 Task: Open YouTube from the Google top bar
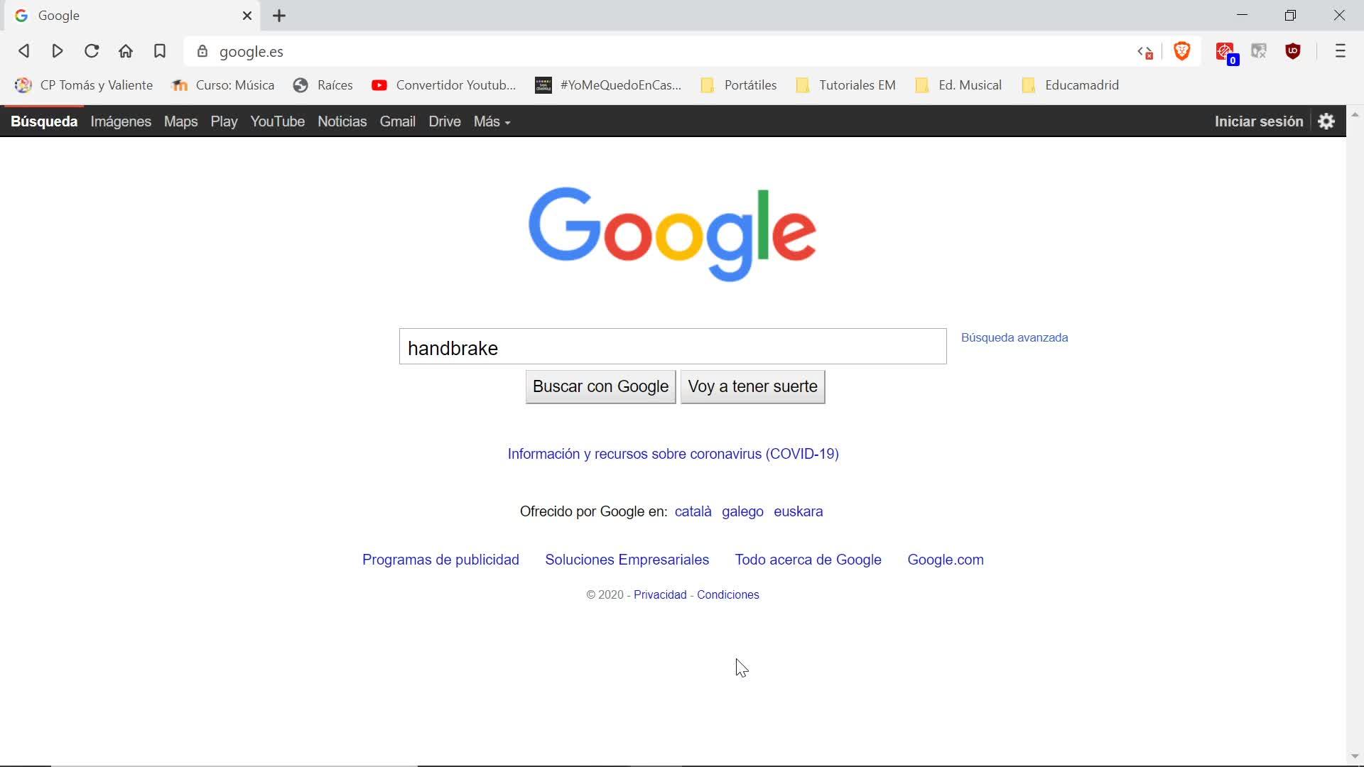(277, 121)
